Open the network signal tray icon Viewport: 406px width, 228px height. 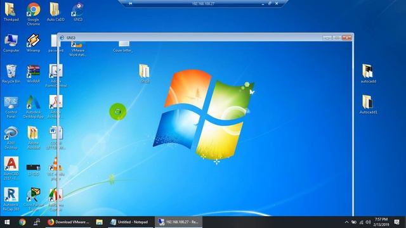(361, 222)
